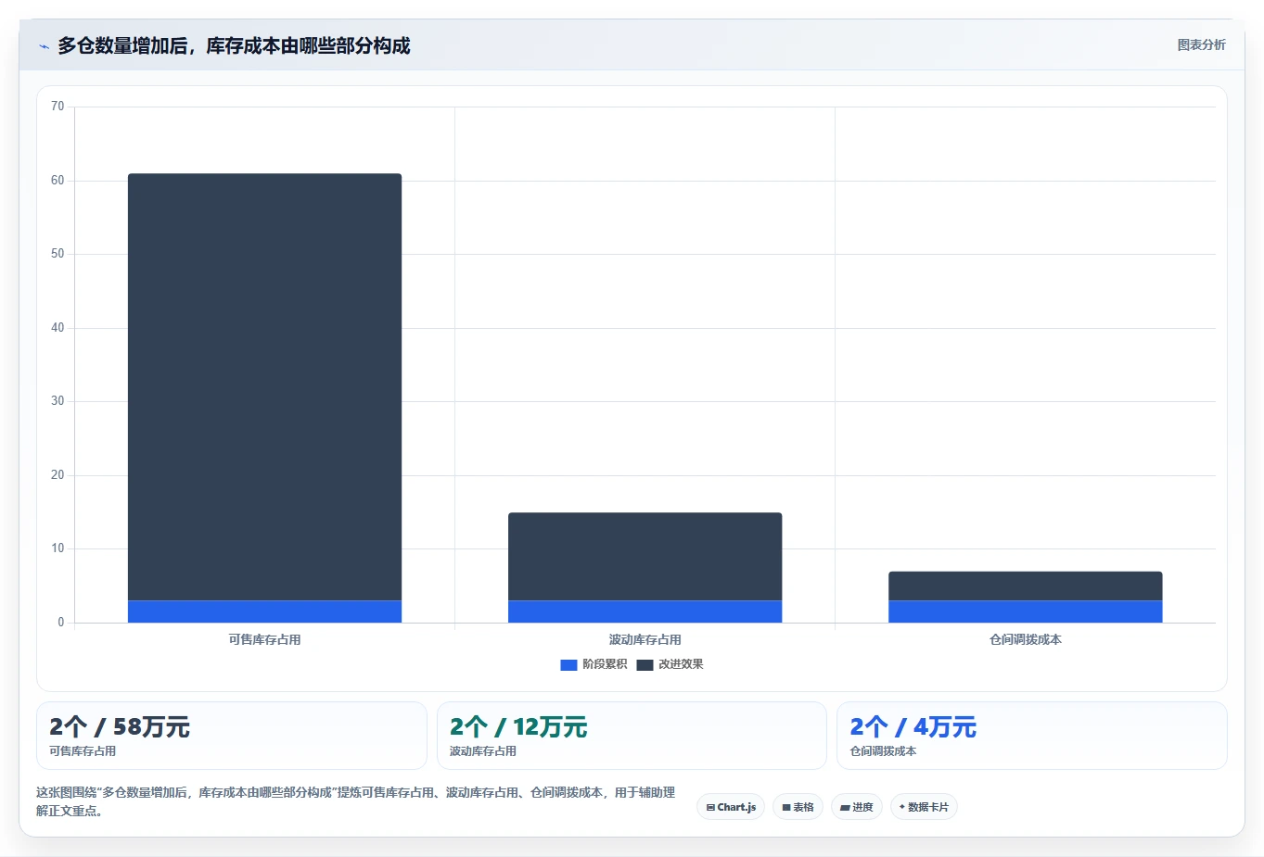
Task: Click the 改进效果 legend label
Action: pyautogui.click(x=681, y=664)
